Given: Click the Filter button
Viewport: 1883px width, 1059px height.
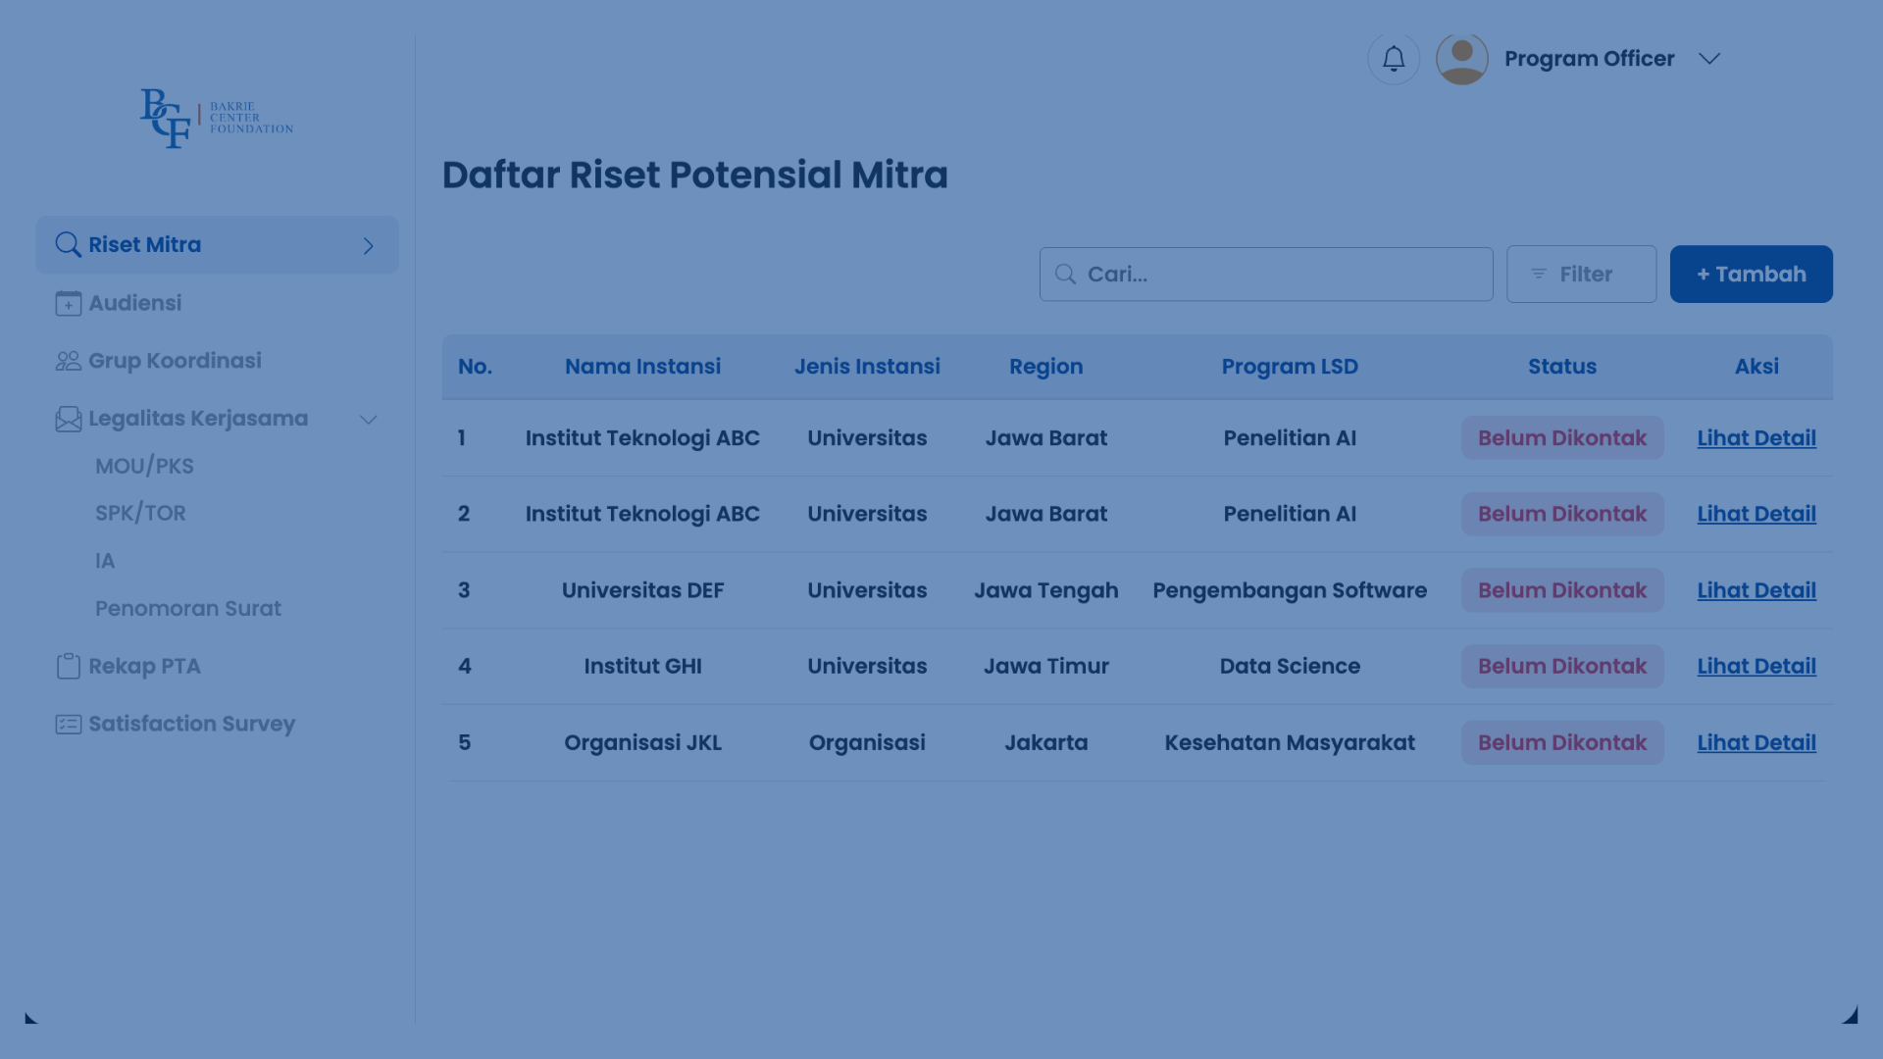Looking at the screenshot, I should [1581, 274].
